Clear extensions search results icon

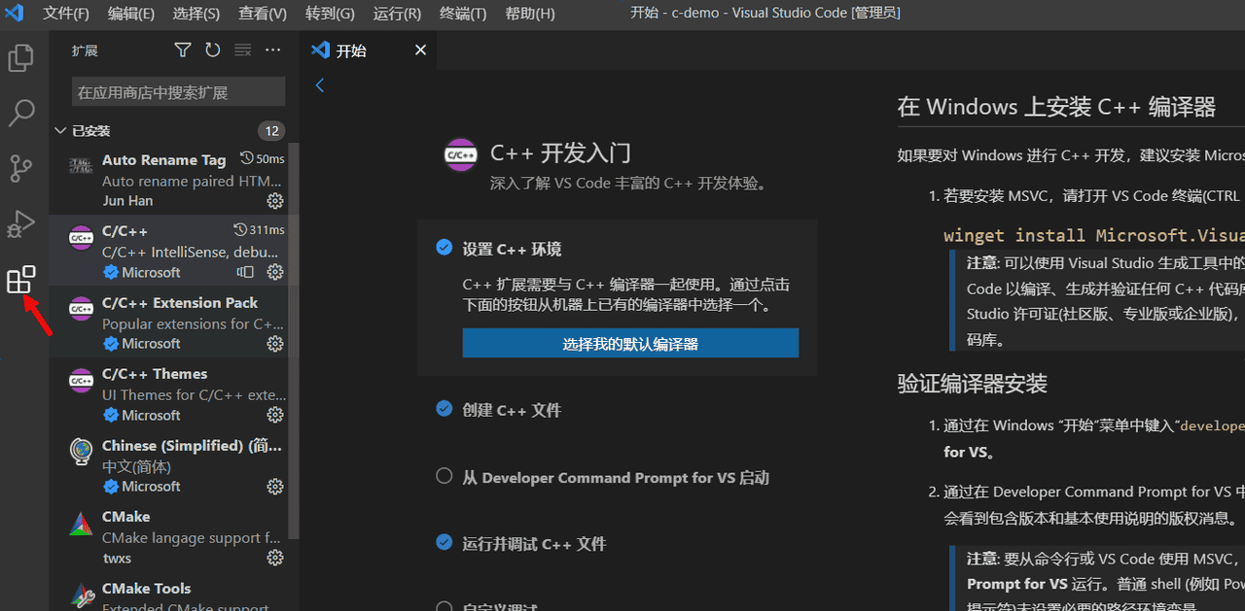click(x=242, y=51)
